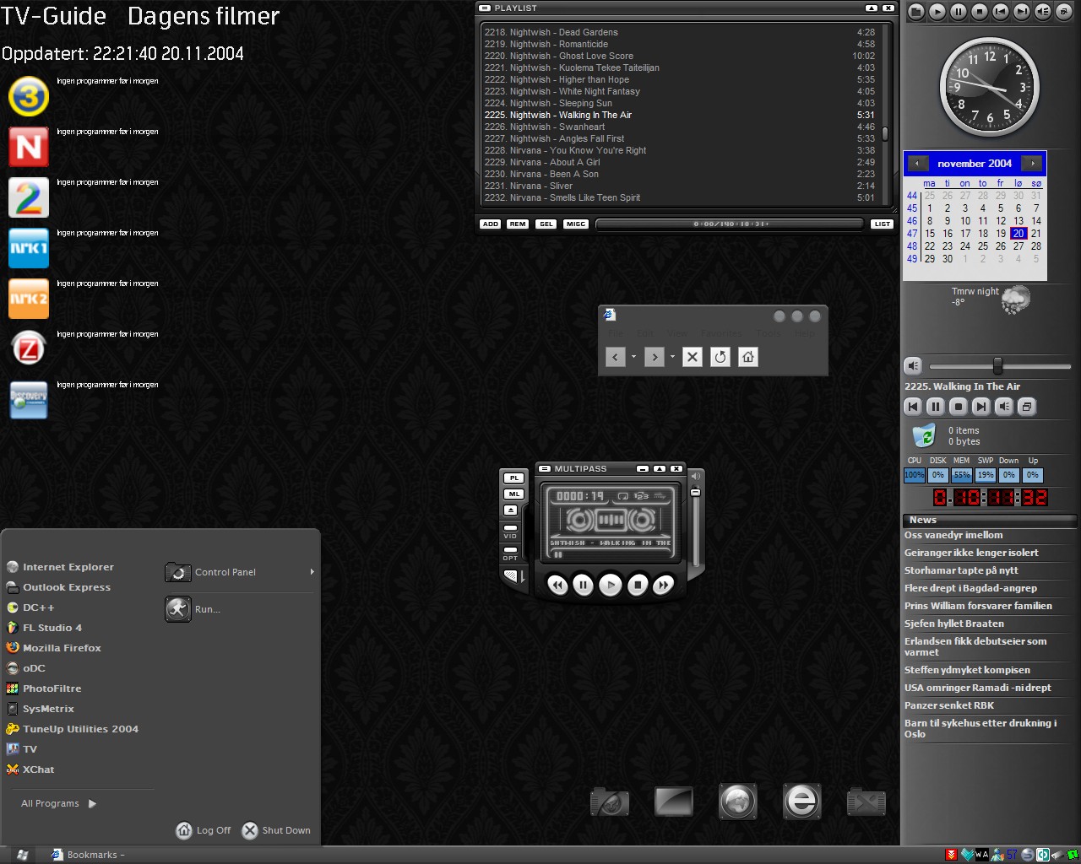The width and height of the screenshot is (1081, 864).
Task: Go forward in the mini browser toolbar
Action: pos(655,357)
